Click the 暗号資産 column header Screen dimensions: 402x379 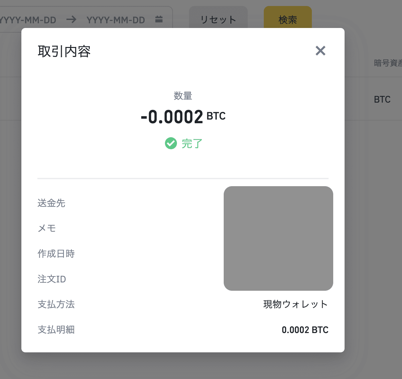pos(388,63)
